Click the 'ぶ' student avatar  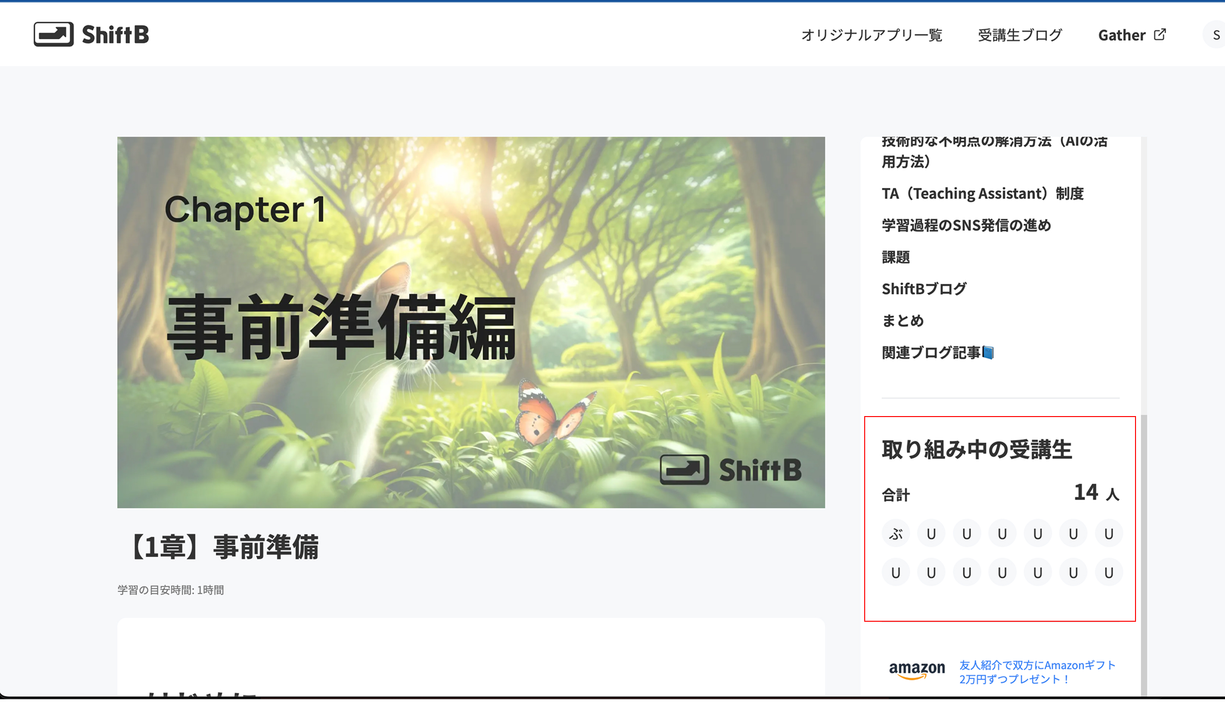click(896, 534)
